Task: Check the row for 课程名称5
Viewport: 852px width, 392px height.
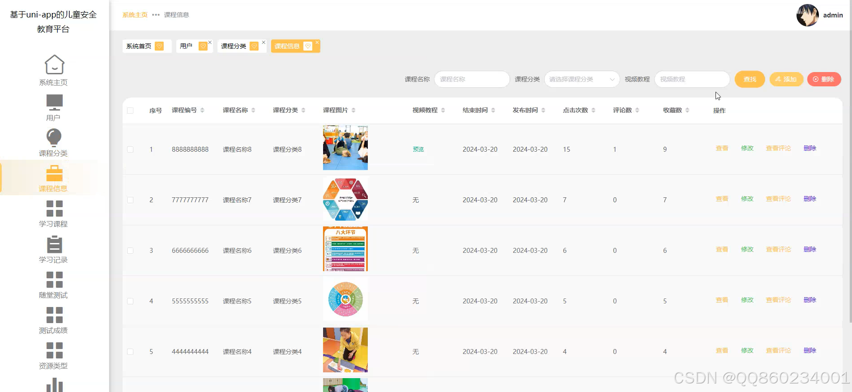Action: (x=130, y=301)
